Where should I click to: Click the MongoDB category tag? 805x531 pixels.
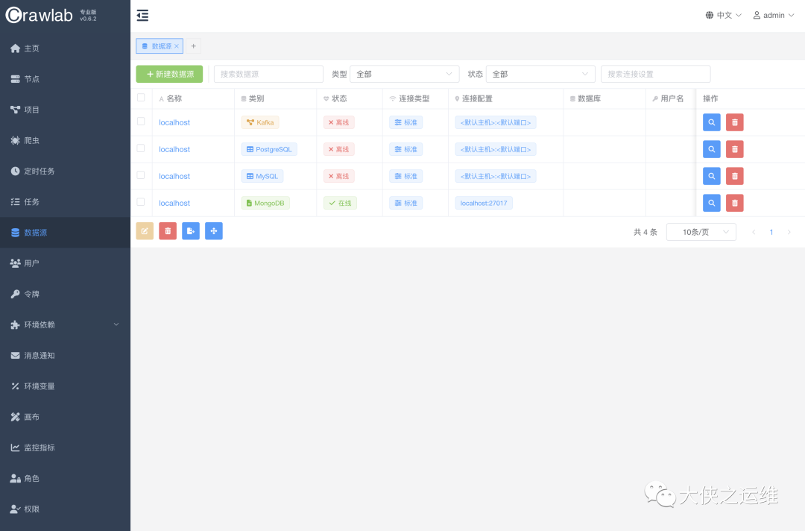tap(265, 203)
